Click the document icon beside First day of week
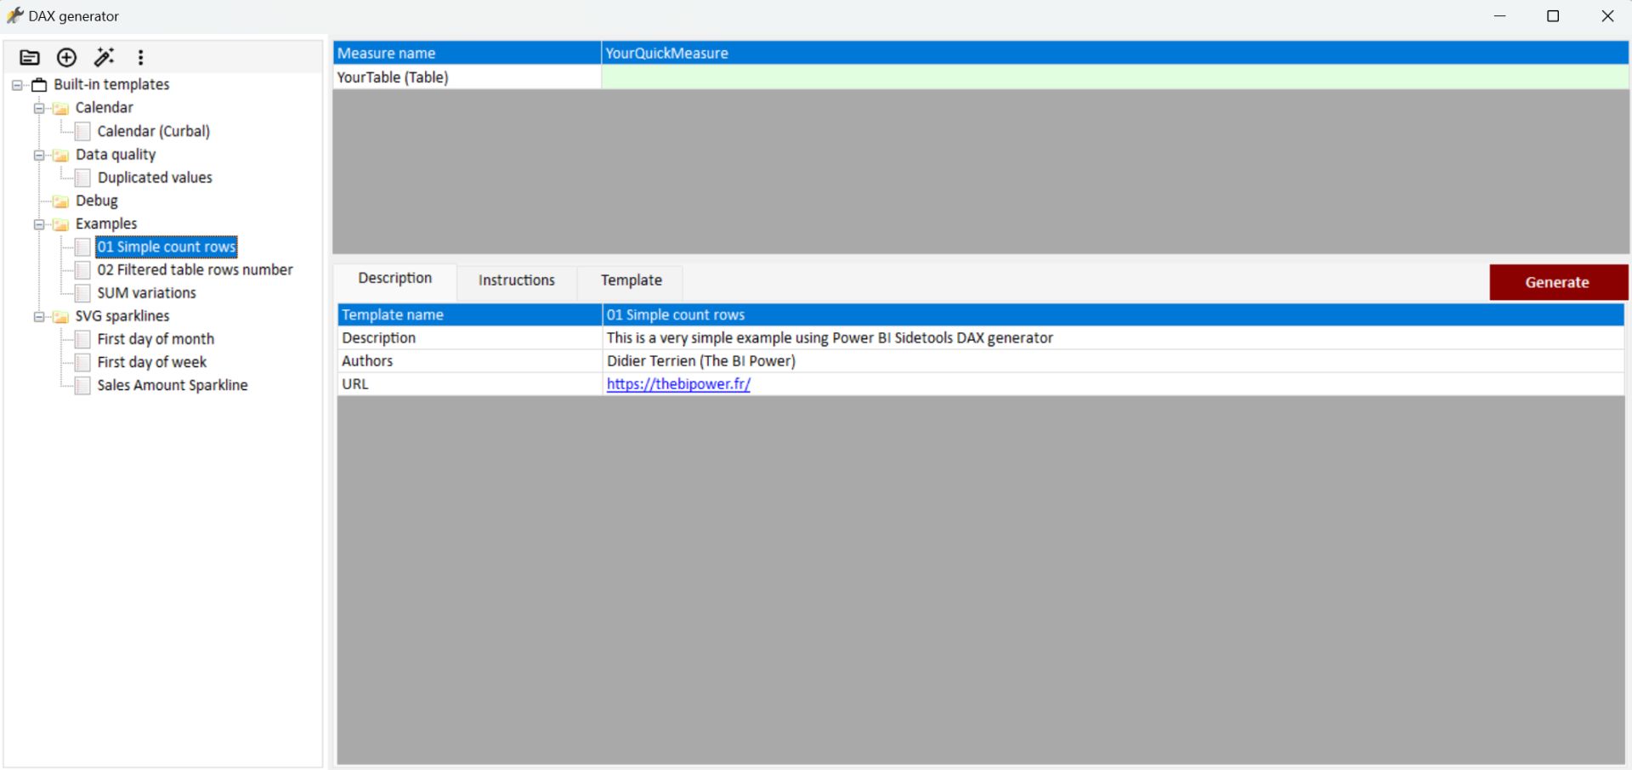This screenshot has width=1632, height=770. (x=82, y=362)
